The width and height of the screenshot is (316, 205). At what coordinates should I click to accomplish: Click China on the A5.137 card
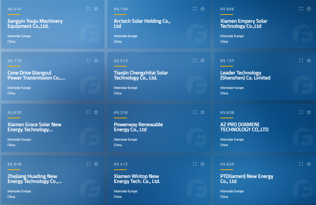pyautogui.click(x=224, y=93)
